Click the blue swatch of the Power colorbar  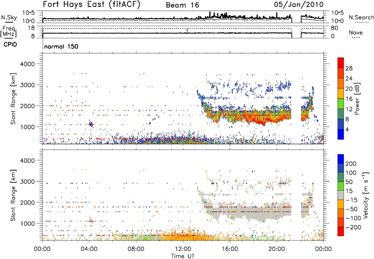pos(341,134)
